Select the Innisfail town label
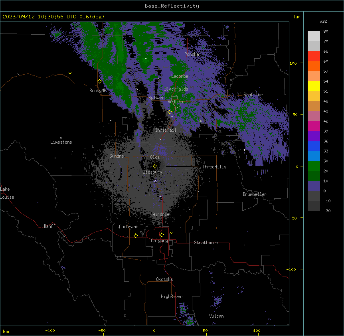The image size is (344, 336). (166, 130)
